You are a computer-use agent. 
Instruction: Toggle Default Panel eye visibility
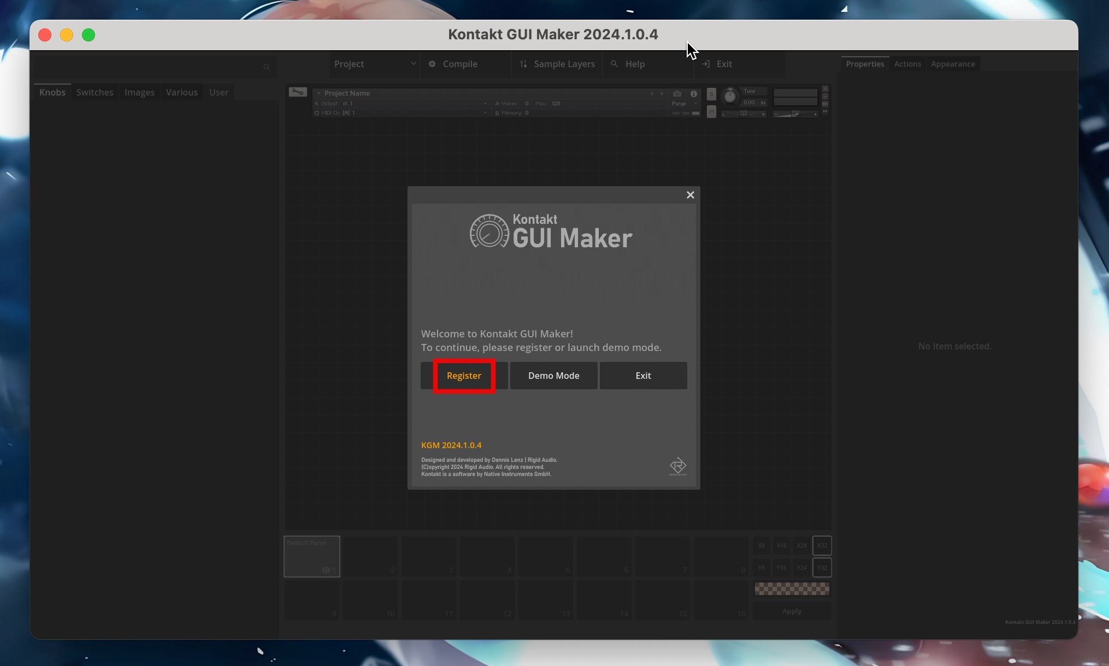click(326, 570)
